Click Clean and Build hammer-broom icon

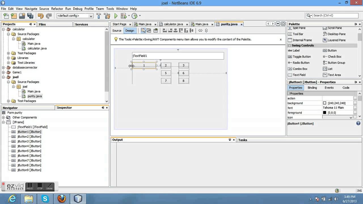[x=107, y=16]
